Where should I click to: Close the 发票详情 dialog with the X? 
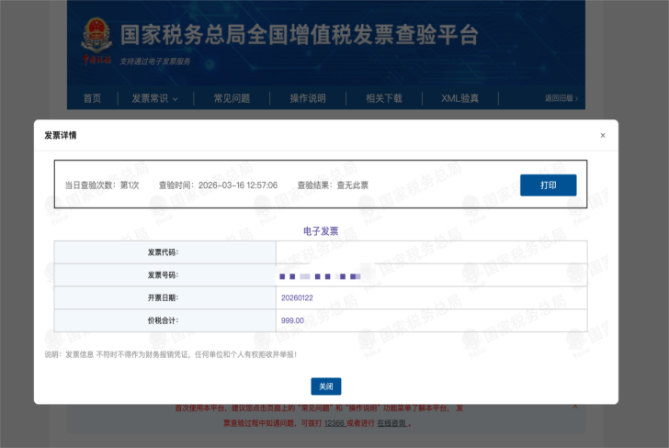click(x=603, y=135)
